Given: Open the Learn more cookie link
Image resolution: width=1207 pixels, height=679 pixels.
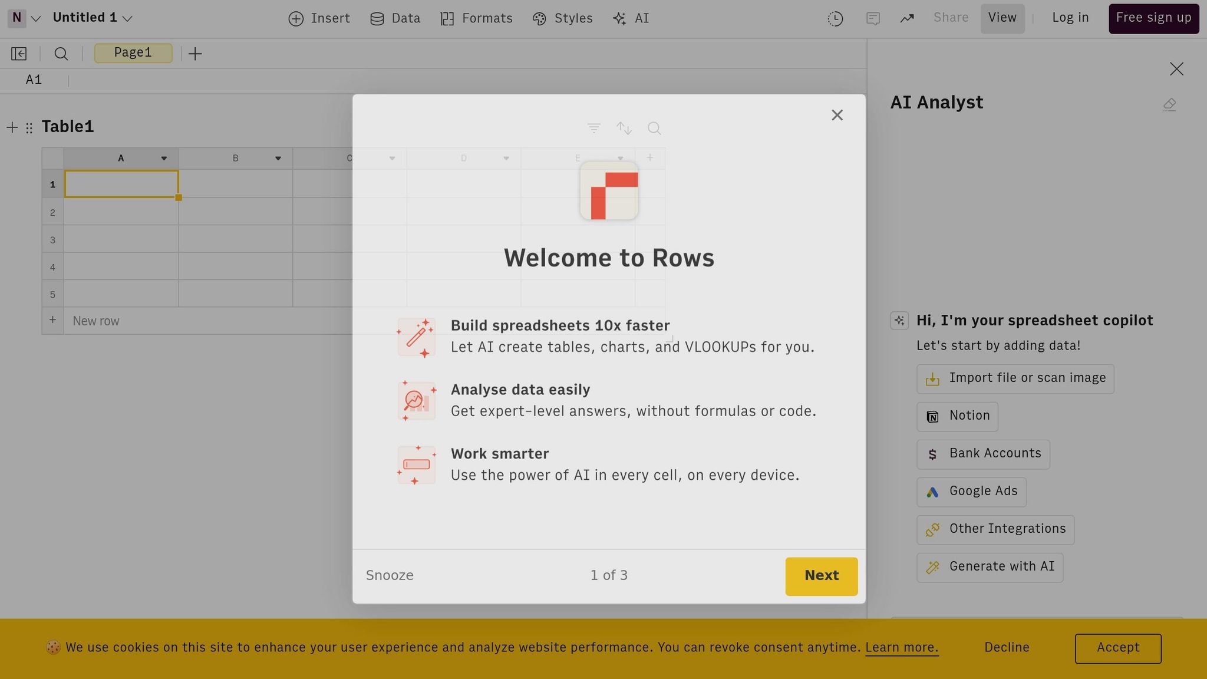Looking at the screenshot, I should (x=902, y=648).
